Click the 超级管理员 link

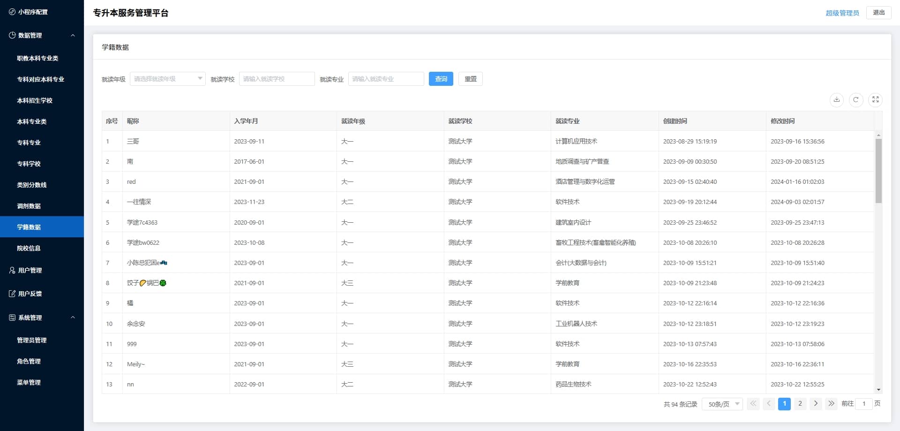842,13
